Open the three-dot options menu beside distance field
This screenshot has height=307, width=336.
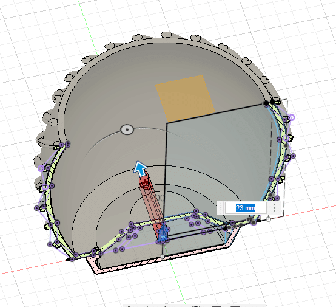point(274,208)
